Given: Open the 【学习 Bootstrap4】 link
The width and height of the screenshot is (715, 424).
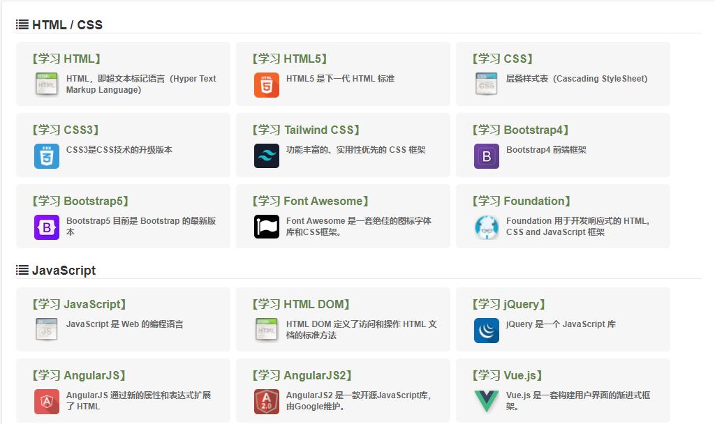Looking at the screenshot, I should coord(520,130).
